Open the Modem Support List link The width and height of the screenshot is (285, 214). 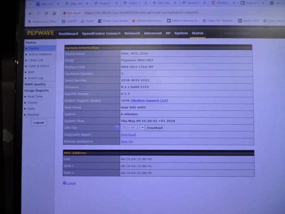tap(149, 100)
